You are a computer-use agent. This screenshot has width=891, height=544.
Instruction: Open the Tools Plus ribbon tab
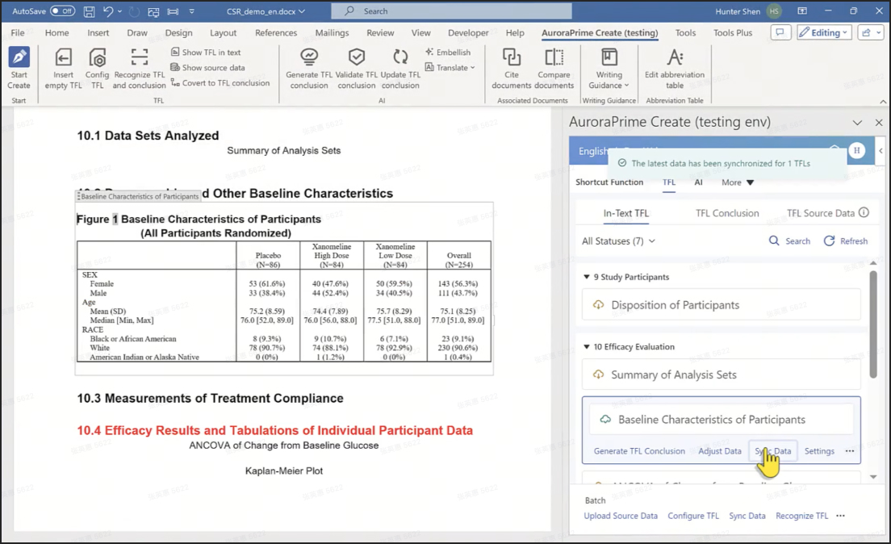[733, 32]
